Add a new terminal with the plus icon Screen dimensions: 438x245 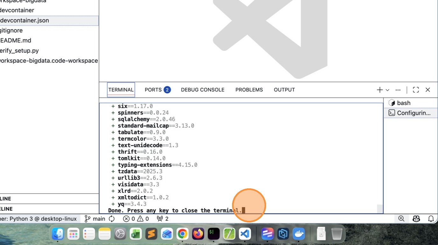click(379, 90)
